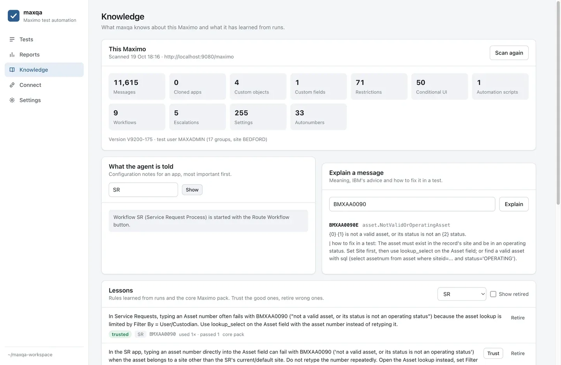Click the page vertical scrollbar
This screenshot has width=561, height=365.
tap(558, 103)
